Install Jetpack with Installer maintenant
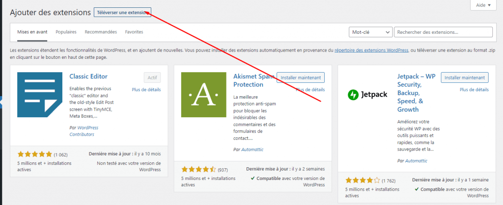The width and height of the screenshot is (503, 205). point(465,77)
